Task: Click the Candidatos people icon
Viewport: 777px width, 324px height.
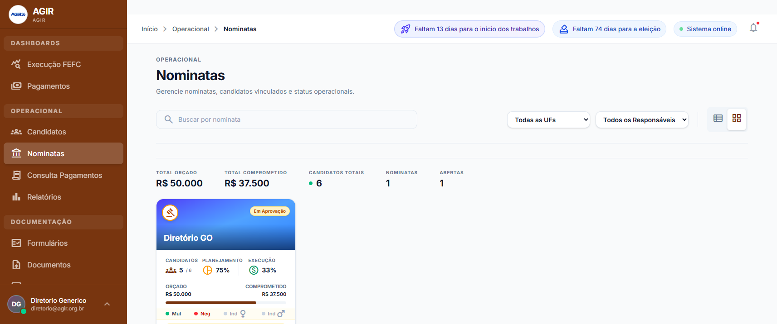Action: click(x=16, y=132)
